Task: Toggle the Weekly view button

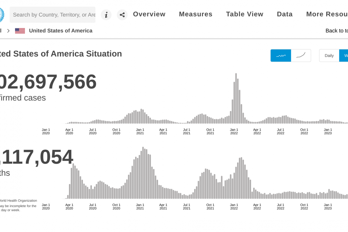Action: tap(344, 55)
